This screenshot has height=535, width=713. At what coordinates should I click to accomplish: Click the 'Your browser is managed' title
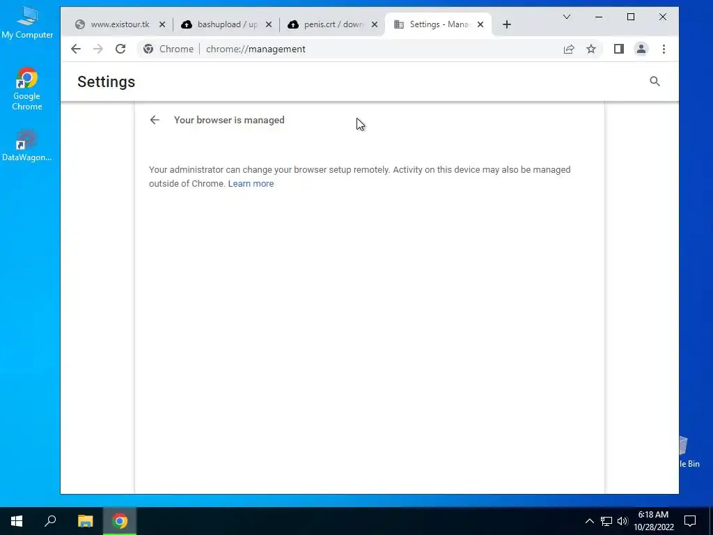(229, 120)
